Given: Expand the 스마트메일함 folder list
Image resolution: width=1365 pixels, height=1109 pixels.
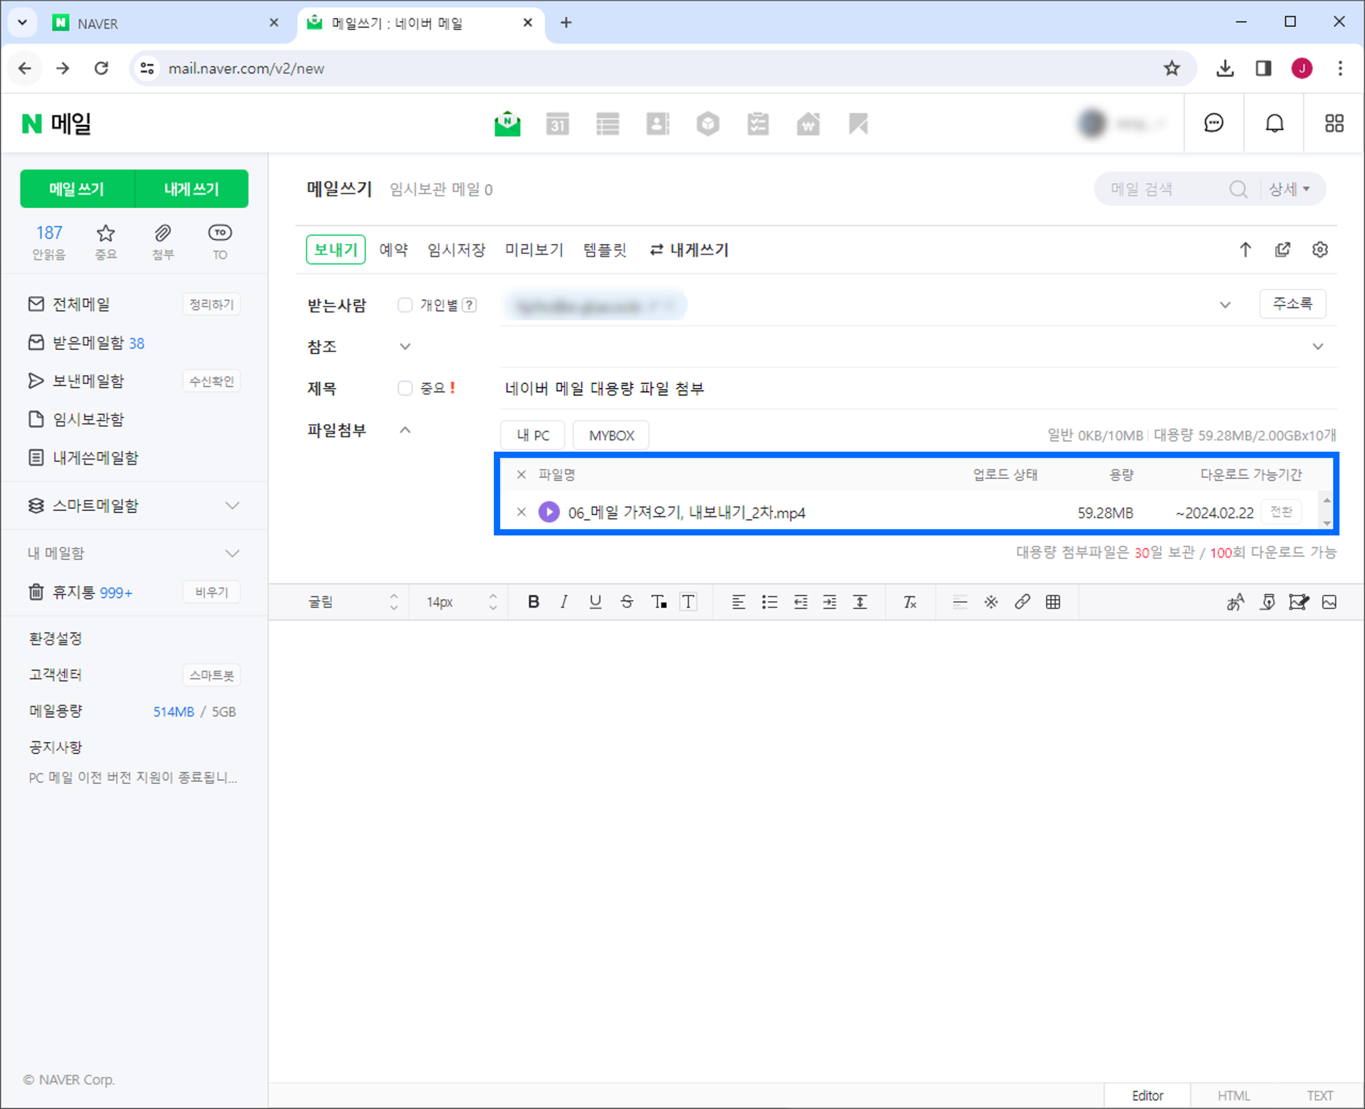Looking at the screenshot, I should coord(233,506).
